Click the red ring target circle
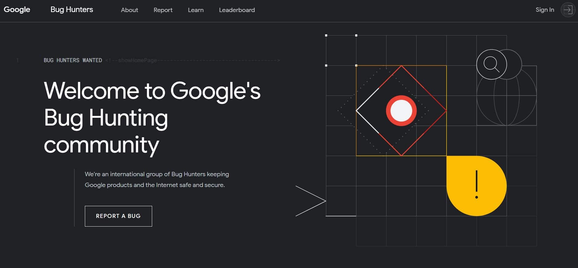Image resolution: width=578 pixels, height=268 pixels. 401,111
